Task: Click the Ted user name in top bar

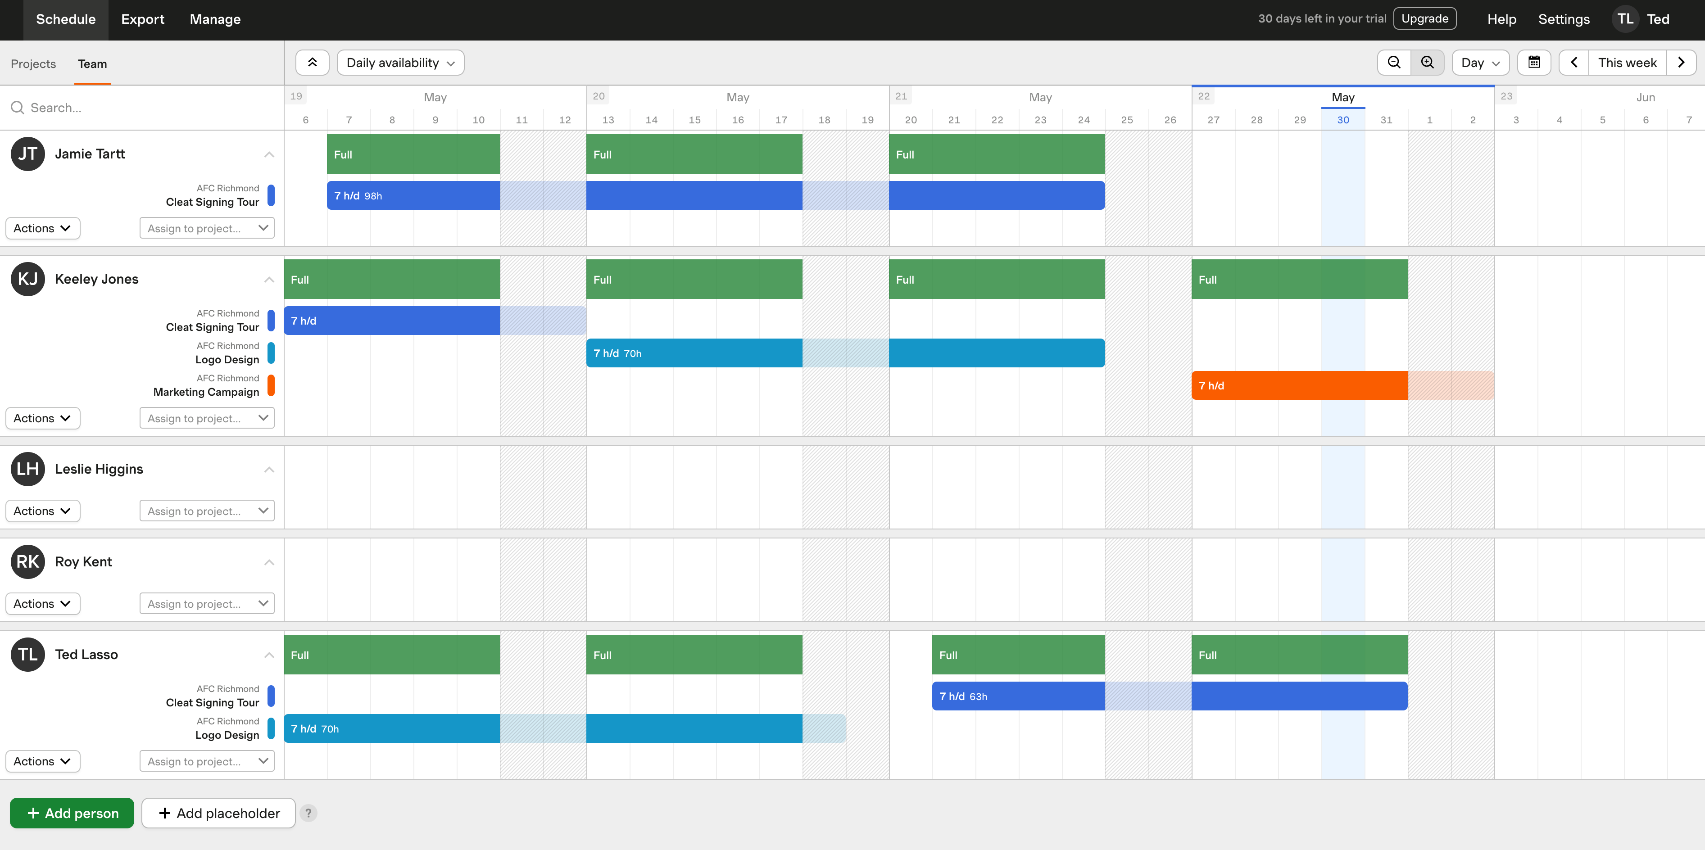Action: [1657, 19]
